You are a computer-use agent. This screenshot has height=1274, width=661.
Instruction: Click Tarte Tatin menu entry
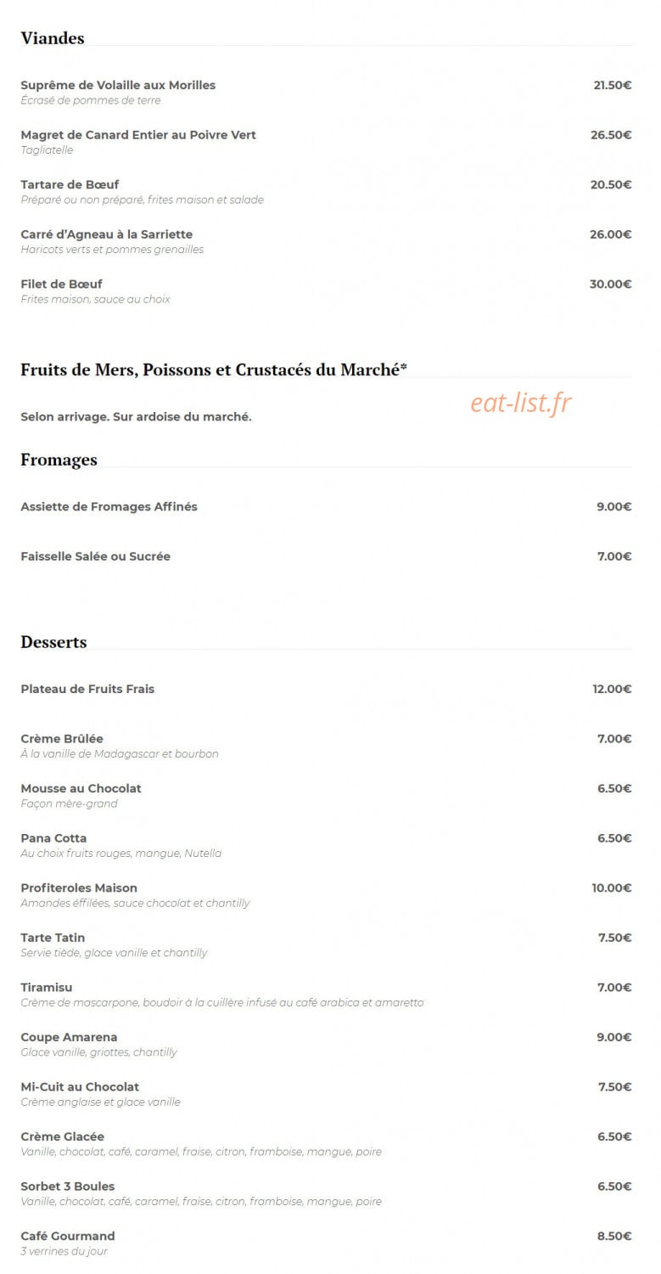pyautogui.click(x=53, y=938)
